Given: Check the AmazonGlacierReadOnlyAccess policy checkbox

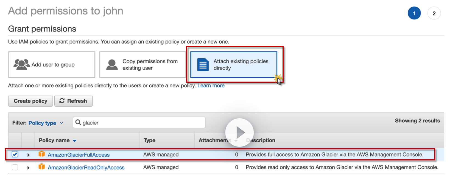Looking at the screenshot, I should (x=15, y=167).
